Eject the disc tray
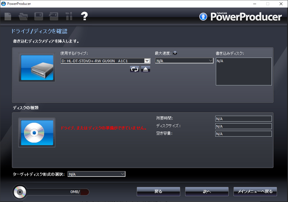Screen dimensions: 288x202 [145, 69]
